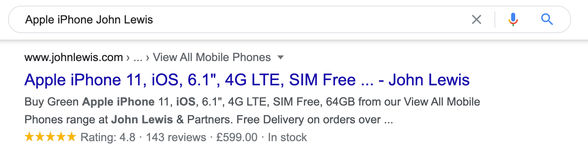
Task: Click the www.johnlewis.com breadcrumb URL
Action: tap(74, 57)
